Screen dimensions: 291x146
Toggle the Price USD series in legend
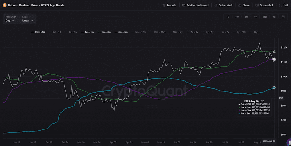pyautogui.click(x=38, y=32)
